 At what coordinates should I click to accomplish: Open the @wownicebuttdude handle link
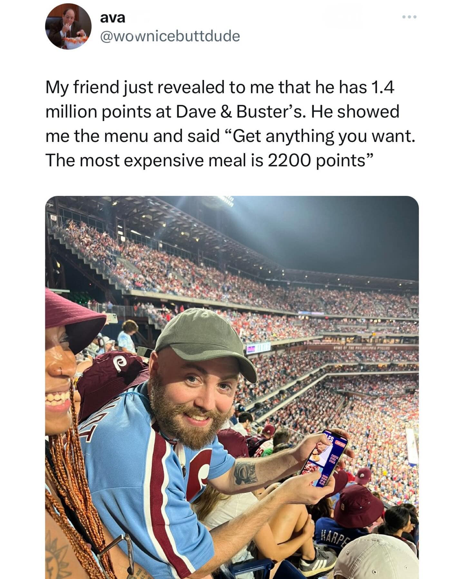[x=170, y=36]
